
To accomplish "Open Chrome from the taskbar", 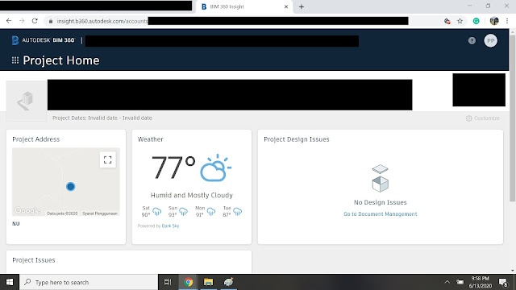I will coord(188,282).
